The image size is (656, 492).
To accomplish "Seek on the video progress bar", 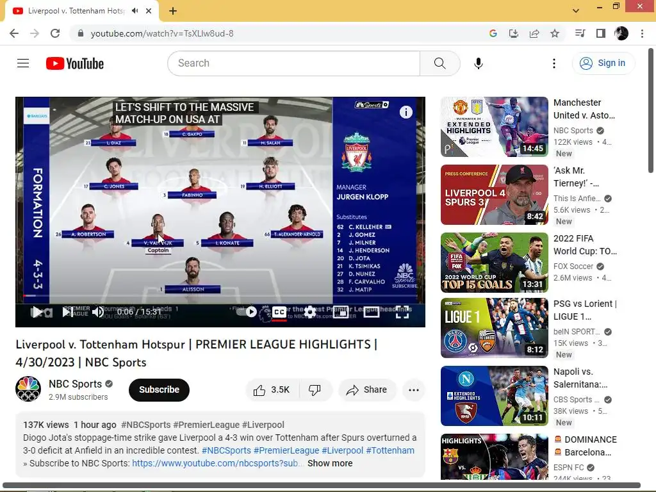I will point(220,296).
